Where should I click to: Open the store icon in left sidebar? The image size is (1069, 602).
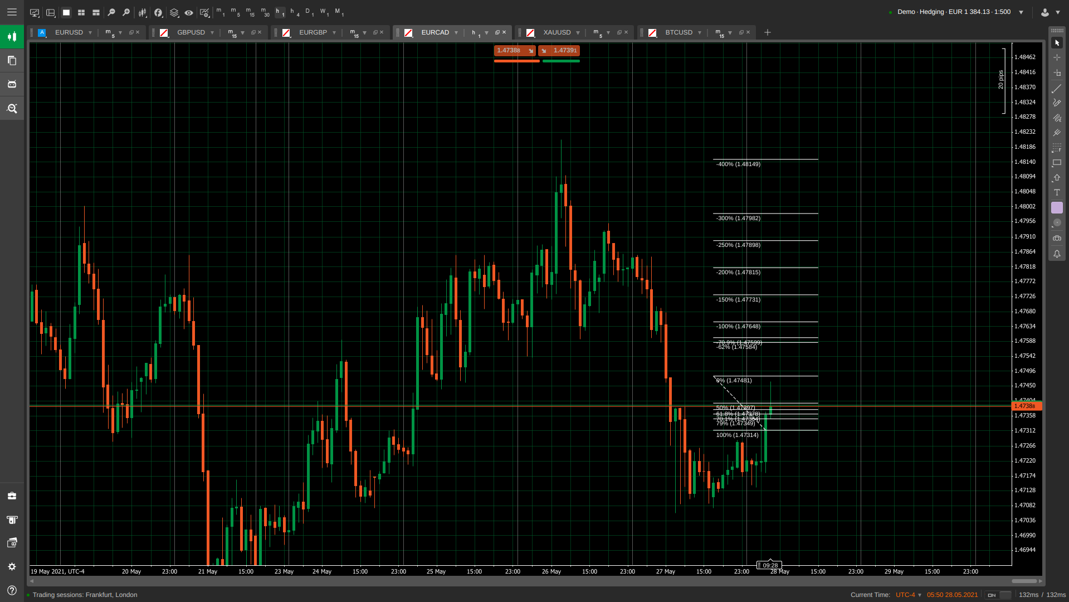pyautogui.click(x=12, y=520)
